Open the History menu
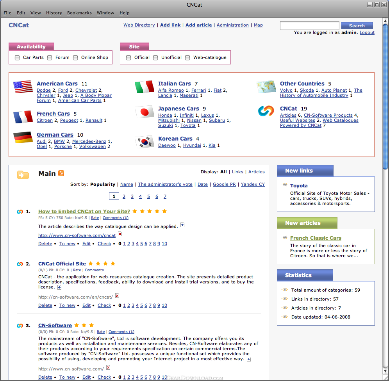The height and width of the screenshot is (381, 389). coord(54,13)
